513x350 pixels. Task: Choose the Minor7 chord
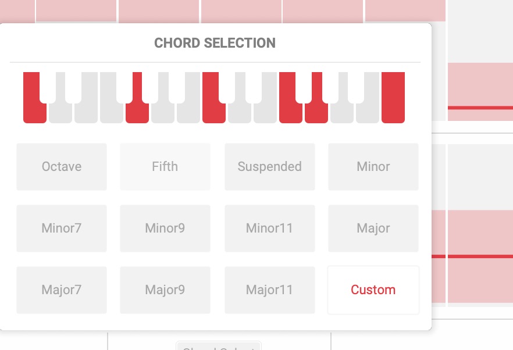(62, 228)
